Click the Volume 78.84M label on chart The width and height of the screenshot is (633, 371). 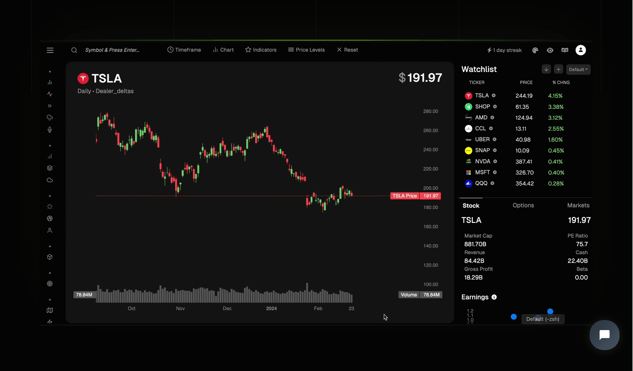tap(420, 295)
